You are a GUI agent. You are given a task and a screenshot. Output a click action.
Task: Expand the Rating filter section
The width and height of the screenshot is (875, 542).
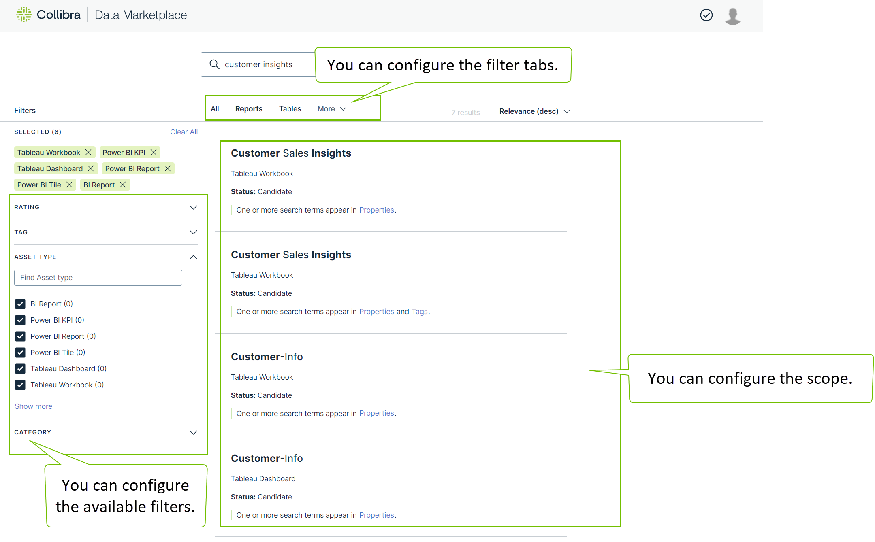pyautogui.click(x=193, y=207)
